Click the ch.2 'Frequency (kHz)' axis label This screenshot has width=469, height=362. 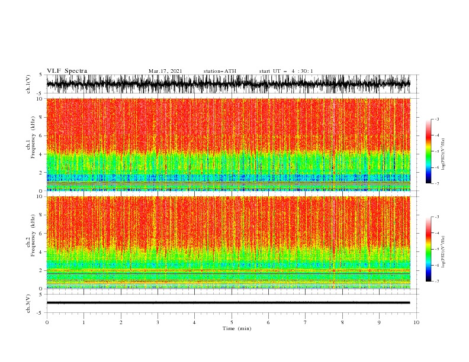pos(33,235)
